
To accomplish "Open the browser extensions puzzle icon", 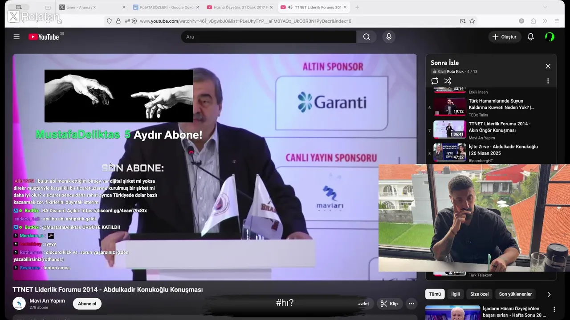I will (x=533, y=21).
